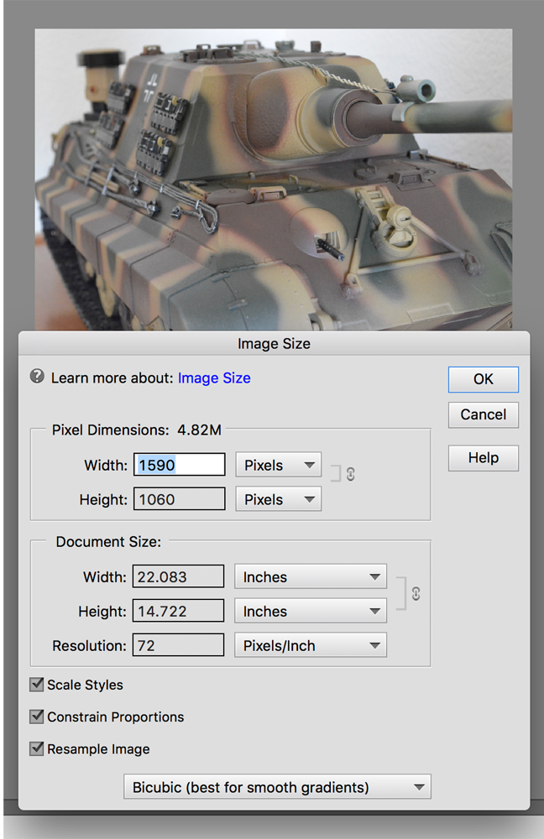Screen dimensions: 544x839
Task: Click the pixel Width field showing 1590
Action: pyautogui.click(x=179, y=465)
